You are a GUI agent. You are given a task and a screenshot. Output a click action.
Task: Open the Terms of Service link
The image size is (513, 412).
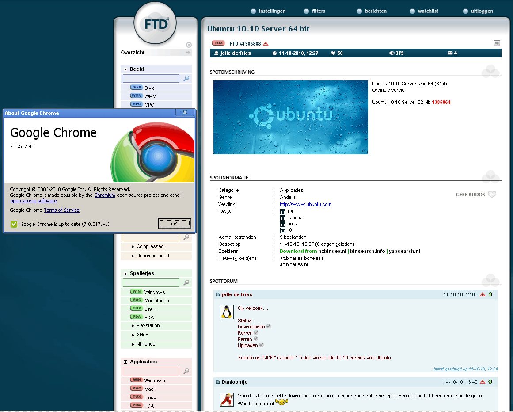coord(61,210)
